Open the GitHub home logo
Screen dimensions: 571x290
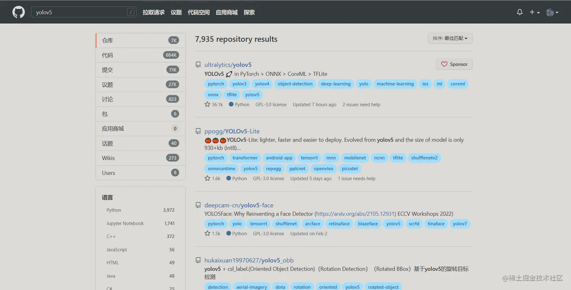point(19,12)
